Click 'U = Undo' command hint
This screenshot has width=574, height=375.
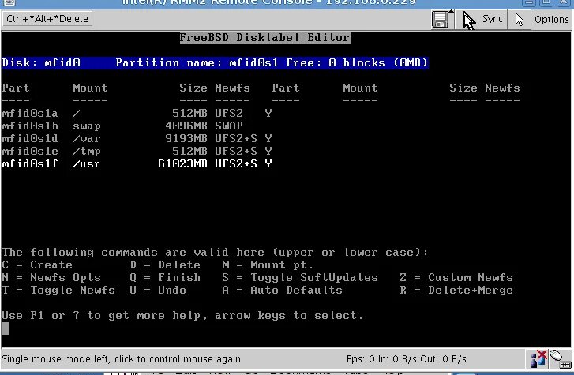coord(158,290)
